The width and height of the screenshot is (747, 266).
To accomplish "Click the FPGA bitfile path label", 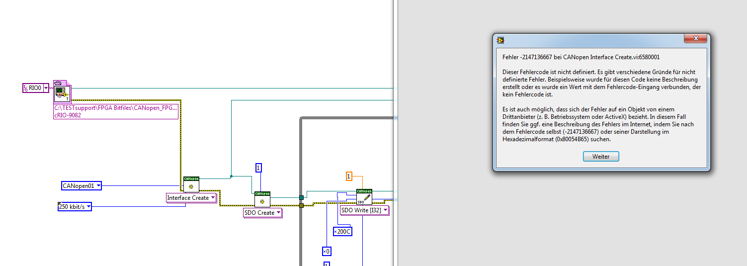I will click(115, 107).
